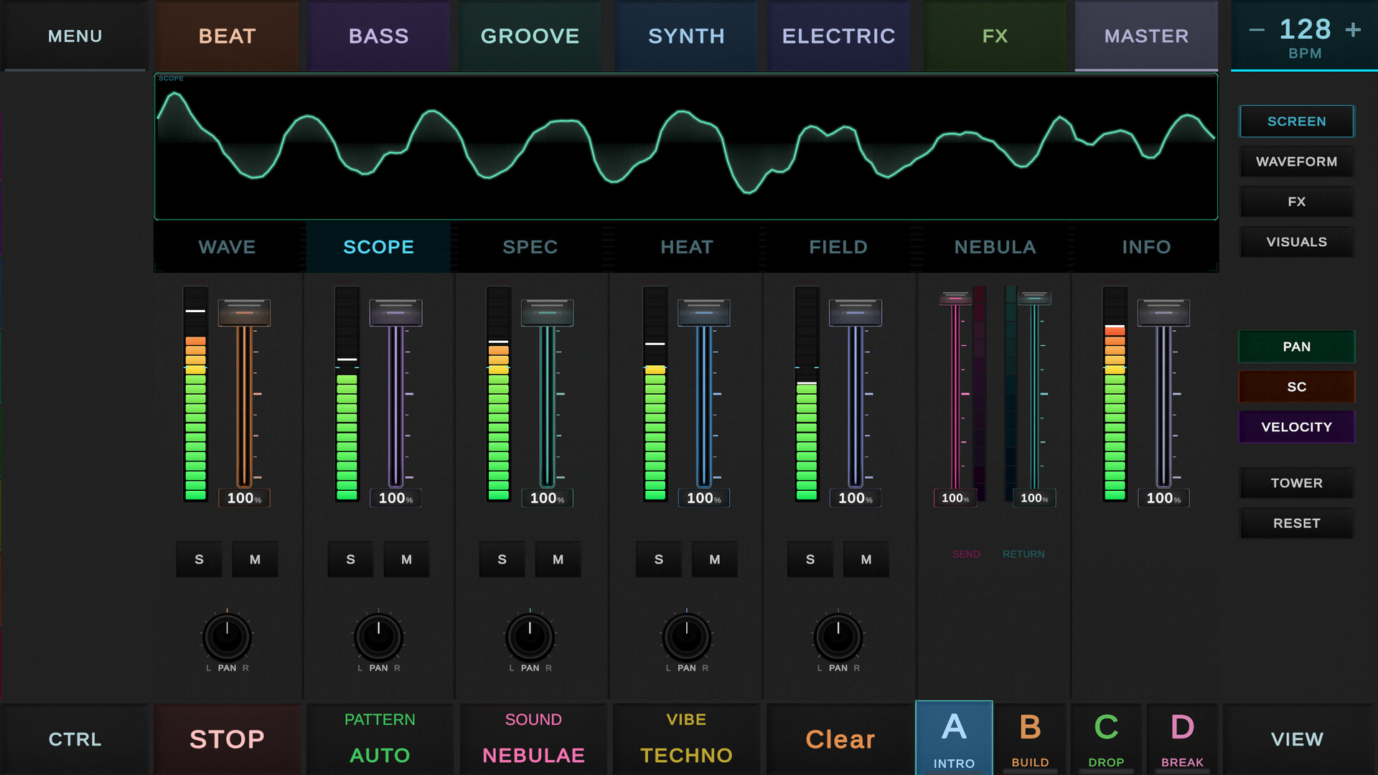This screenshot has height=775, width=1378.
Task: Solo the second (purple) channel
Action: click(x=350, y=560)
